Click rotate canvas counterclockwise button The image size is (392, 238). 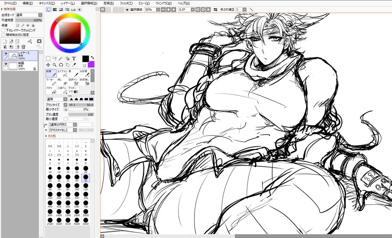pos(198,10)
